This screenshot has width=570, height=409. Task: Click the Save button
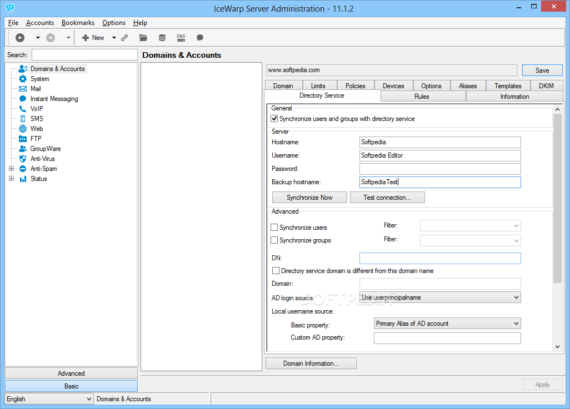[x=542, y=70]
